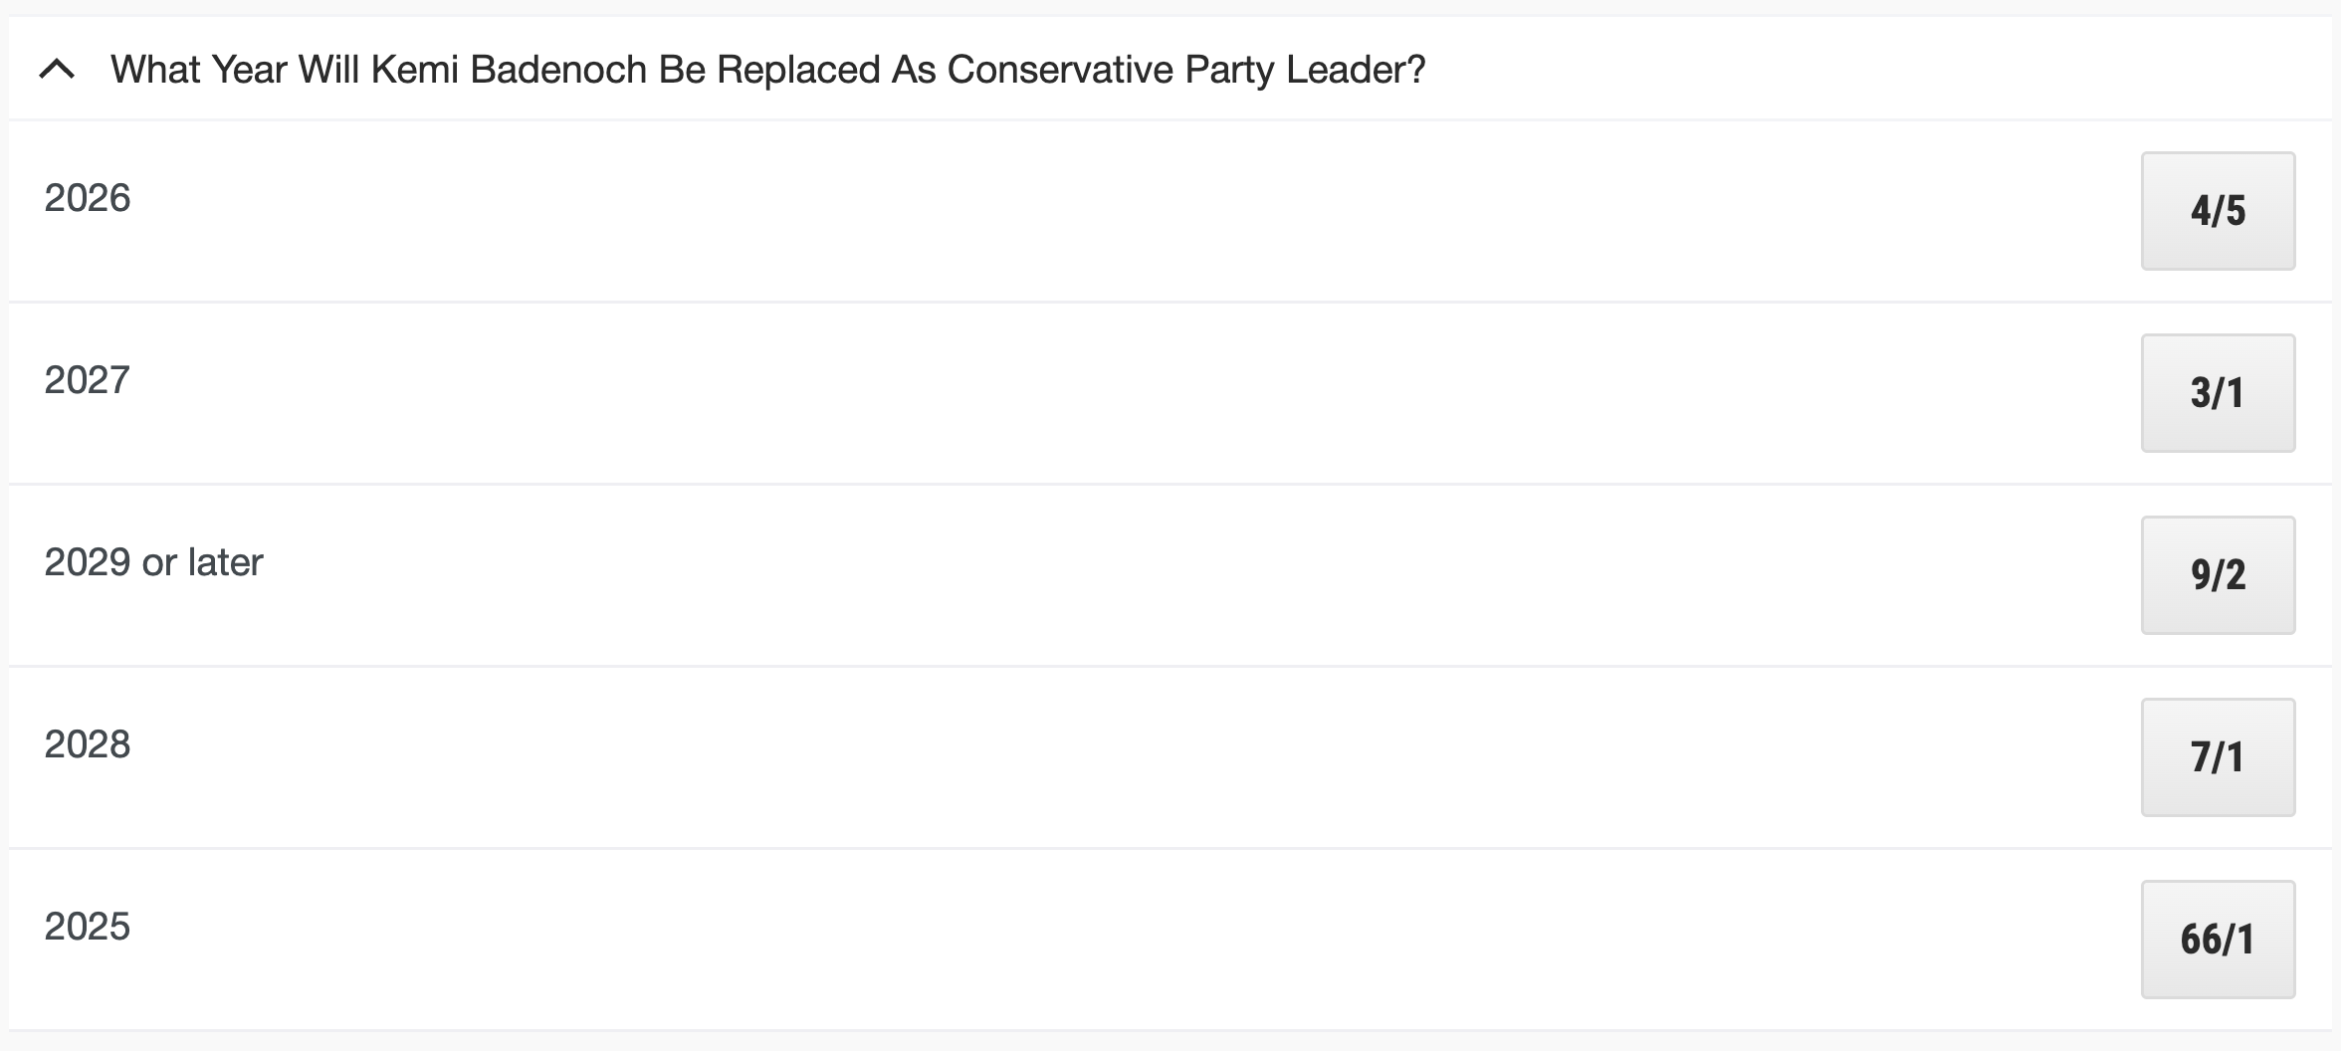This screenshot has width=2341, height=1051.
Task: Click the market title about Kemi Badenoch
Action: pos(767,70)
